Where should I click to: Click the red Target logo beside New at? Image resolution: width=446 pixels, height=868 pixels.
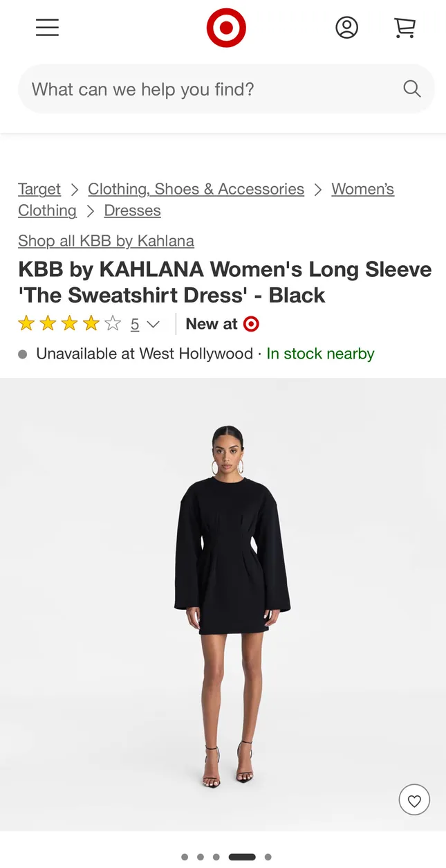point(252,324)
